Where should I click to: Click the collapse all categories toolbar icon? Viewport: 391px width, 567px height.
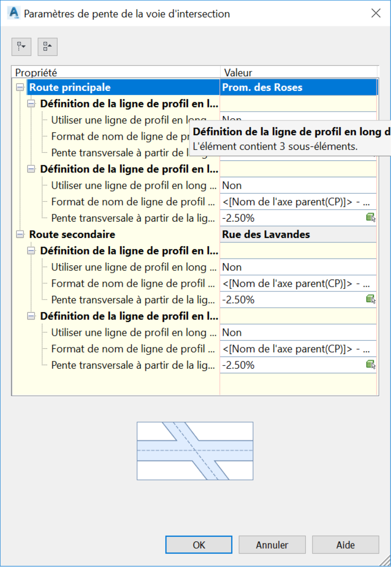click(48, 47)
